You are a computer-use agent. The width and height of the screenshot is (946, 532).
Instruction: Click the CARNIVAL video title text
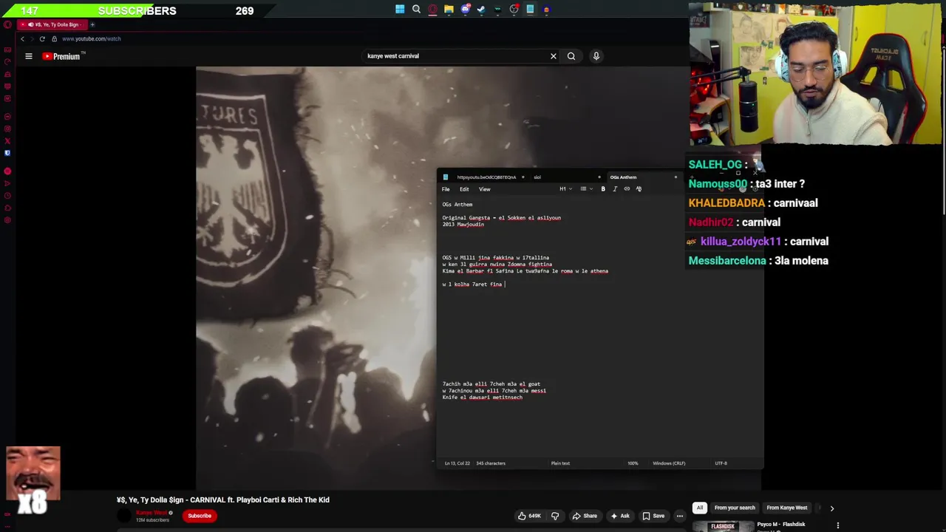click(223, 500)
